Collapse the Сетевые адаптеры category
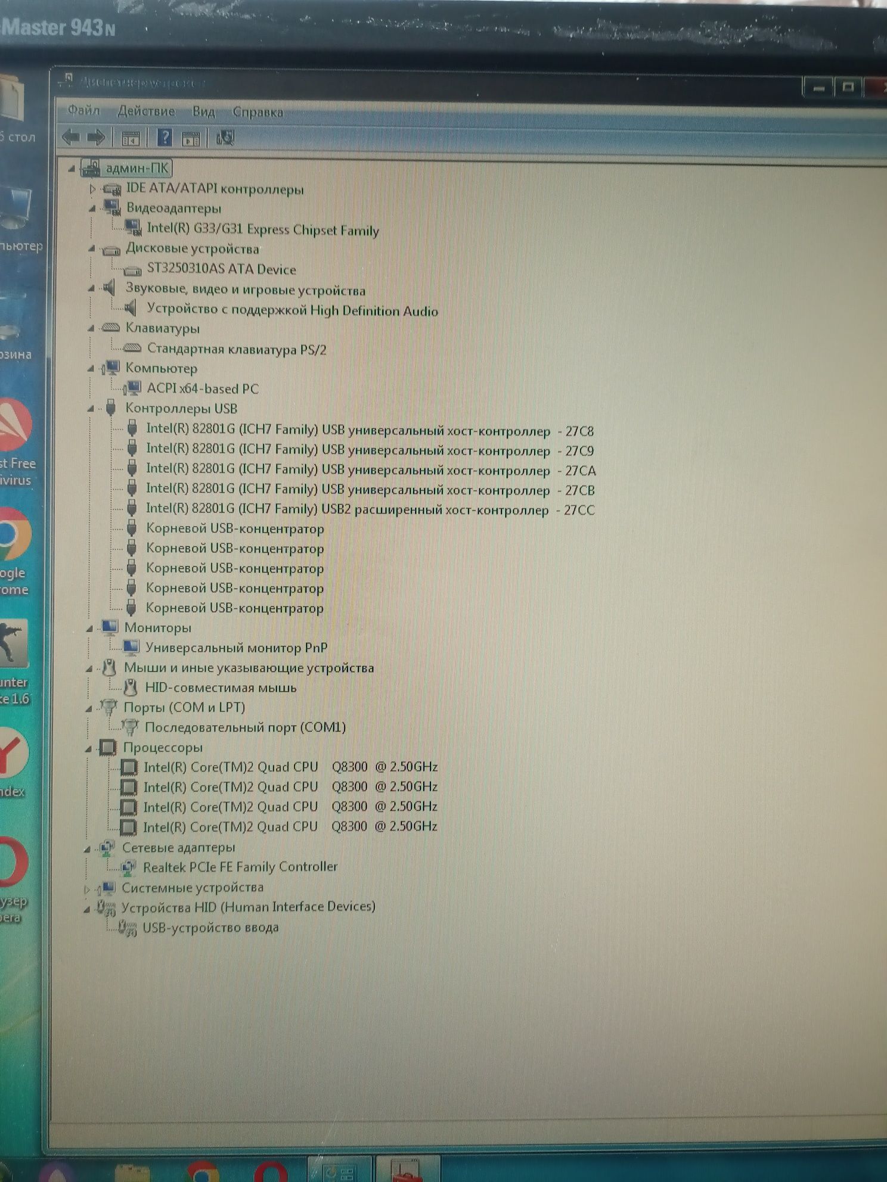 pos(88,848)
